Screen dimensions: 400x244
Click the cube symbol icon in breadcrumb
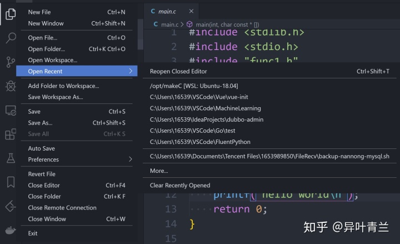pyautogui.click(x=189, y=24)
